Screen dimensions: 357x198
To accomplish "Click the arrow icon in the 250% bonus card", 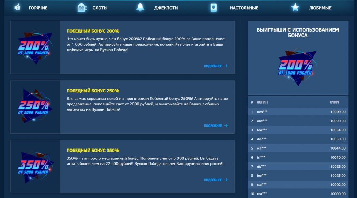I will coord(226,125).
